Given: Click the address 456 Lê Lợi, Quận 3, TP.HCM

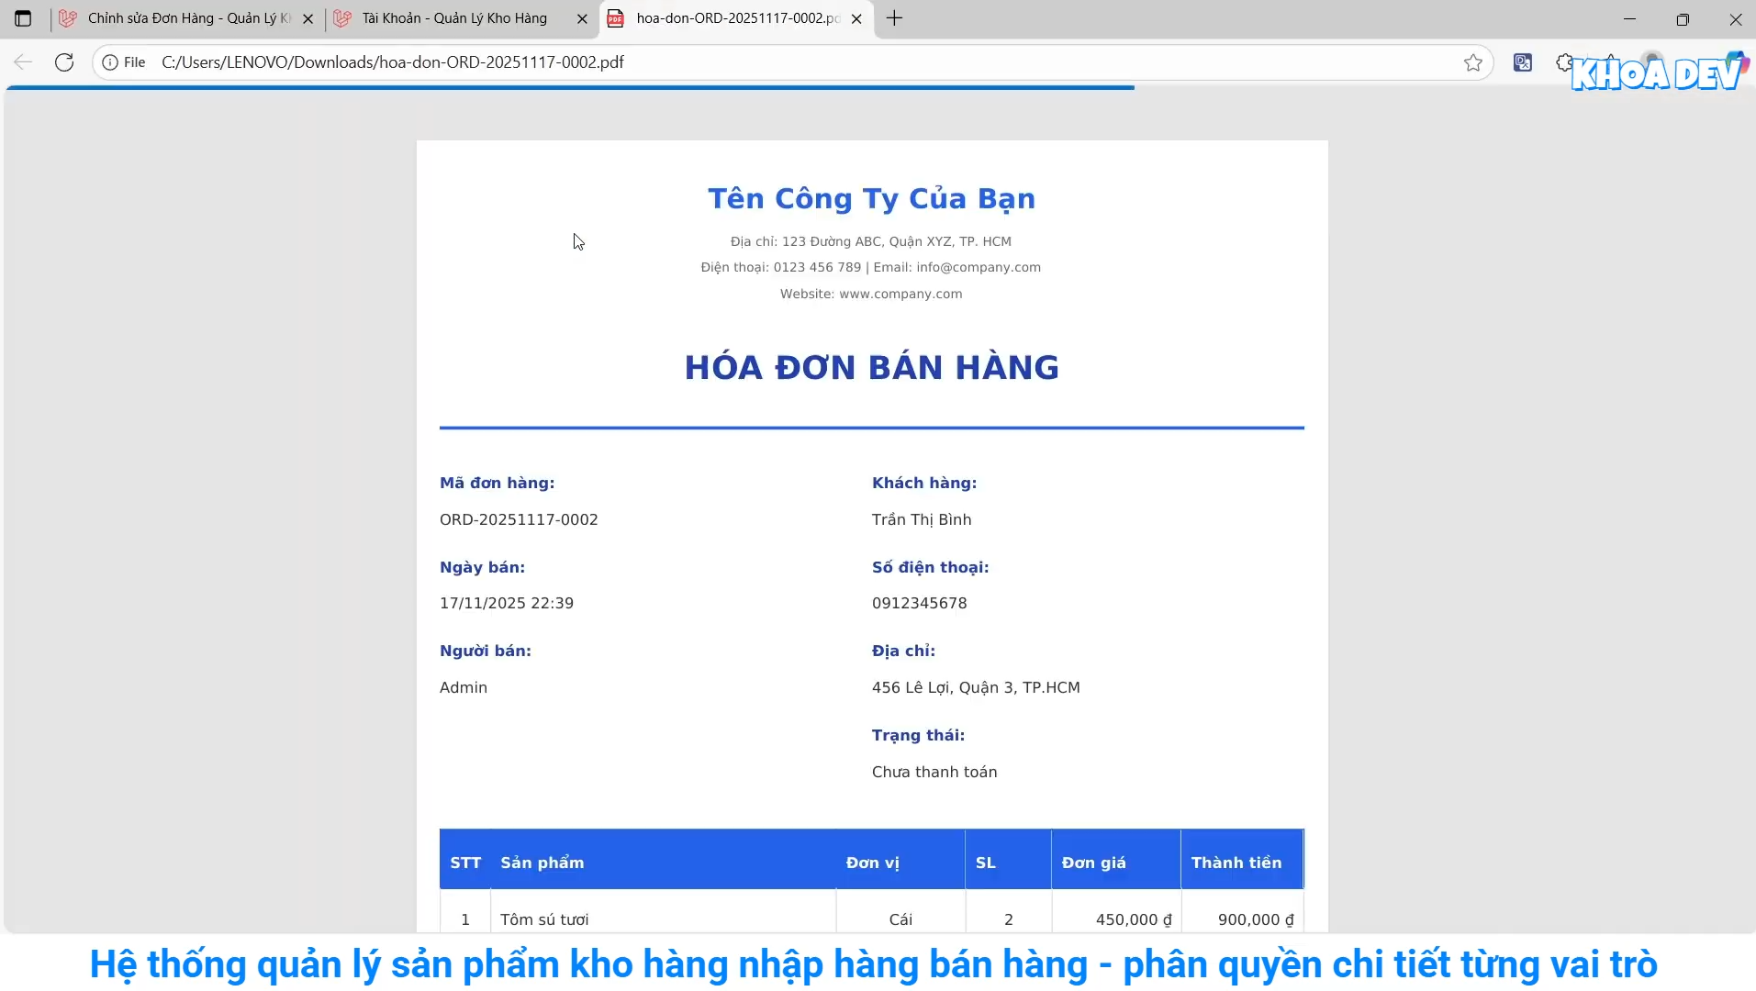Looking at the screenshot, I should pyautogui.click(x=976, y=687).
